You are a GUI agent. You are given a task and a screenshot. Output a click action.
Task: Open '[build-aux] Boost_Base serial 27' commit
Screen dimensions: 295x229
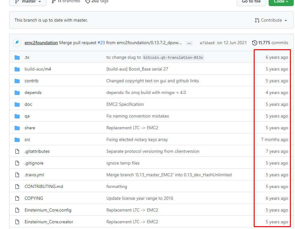[137, 69]
